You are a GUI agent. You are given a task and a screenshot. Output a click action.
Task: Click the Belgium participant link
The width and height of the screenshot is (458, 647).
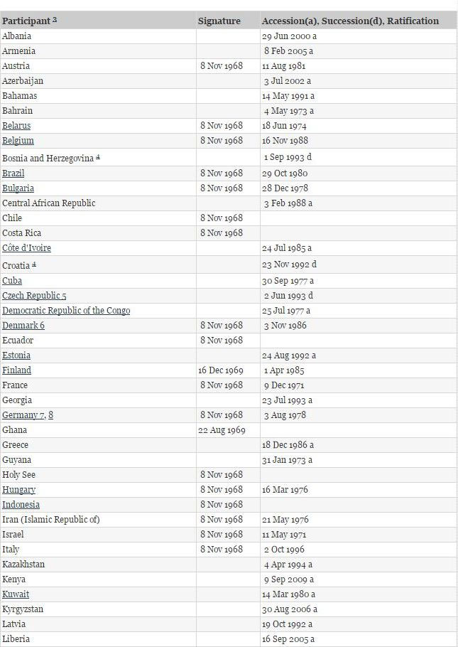pos(18,141)
